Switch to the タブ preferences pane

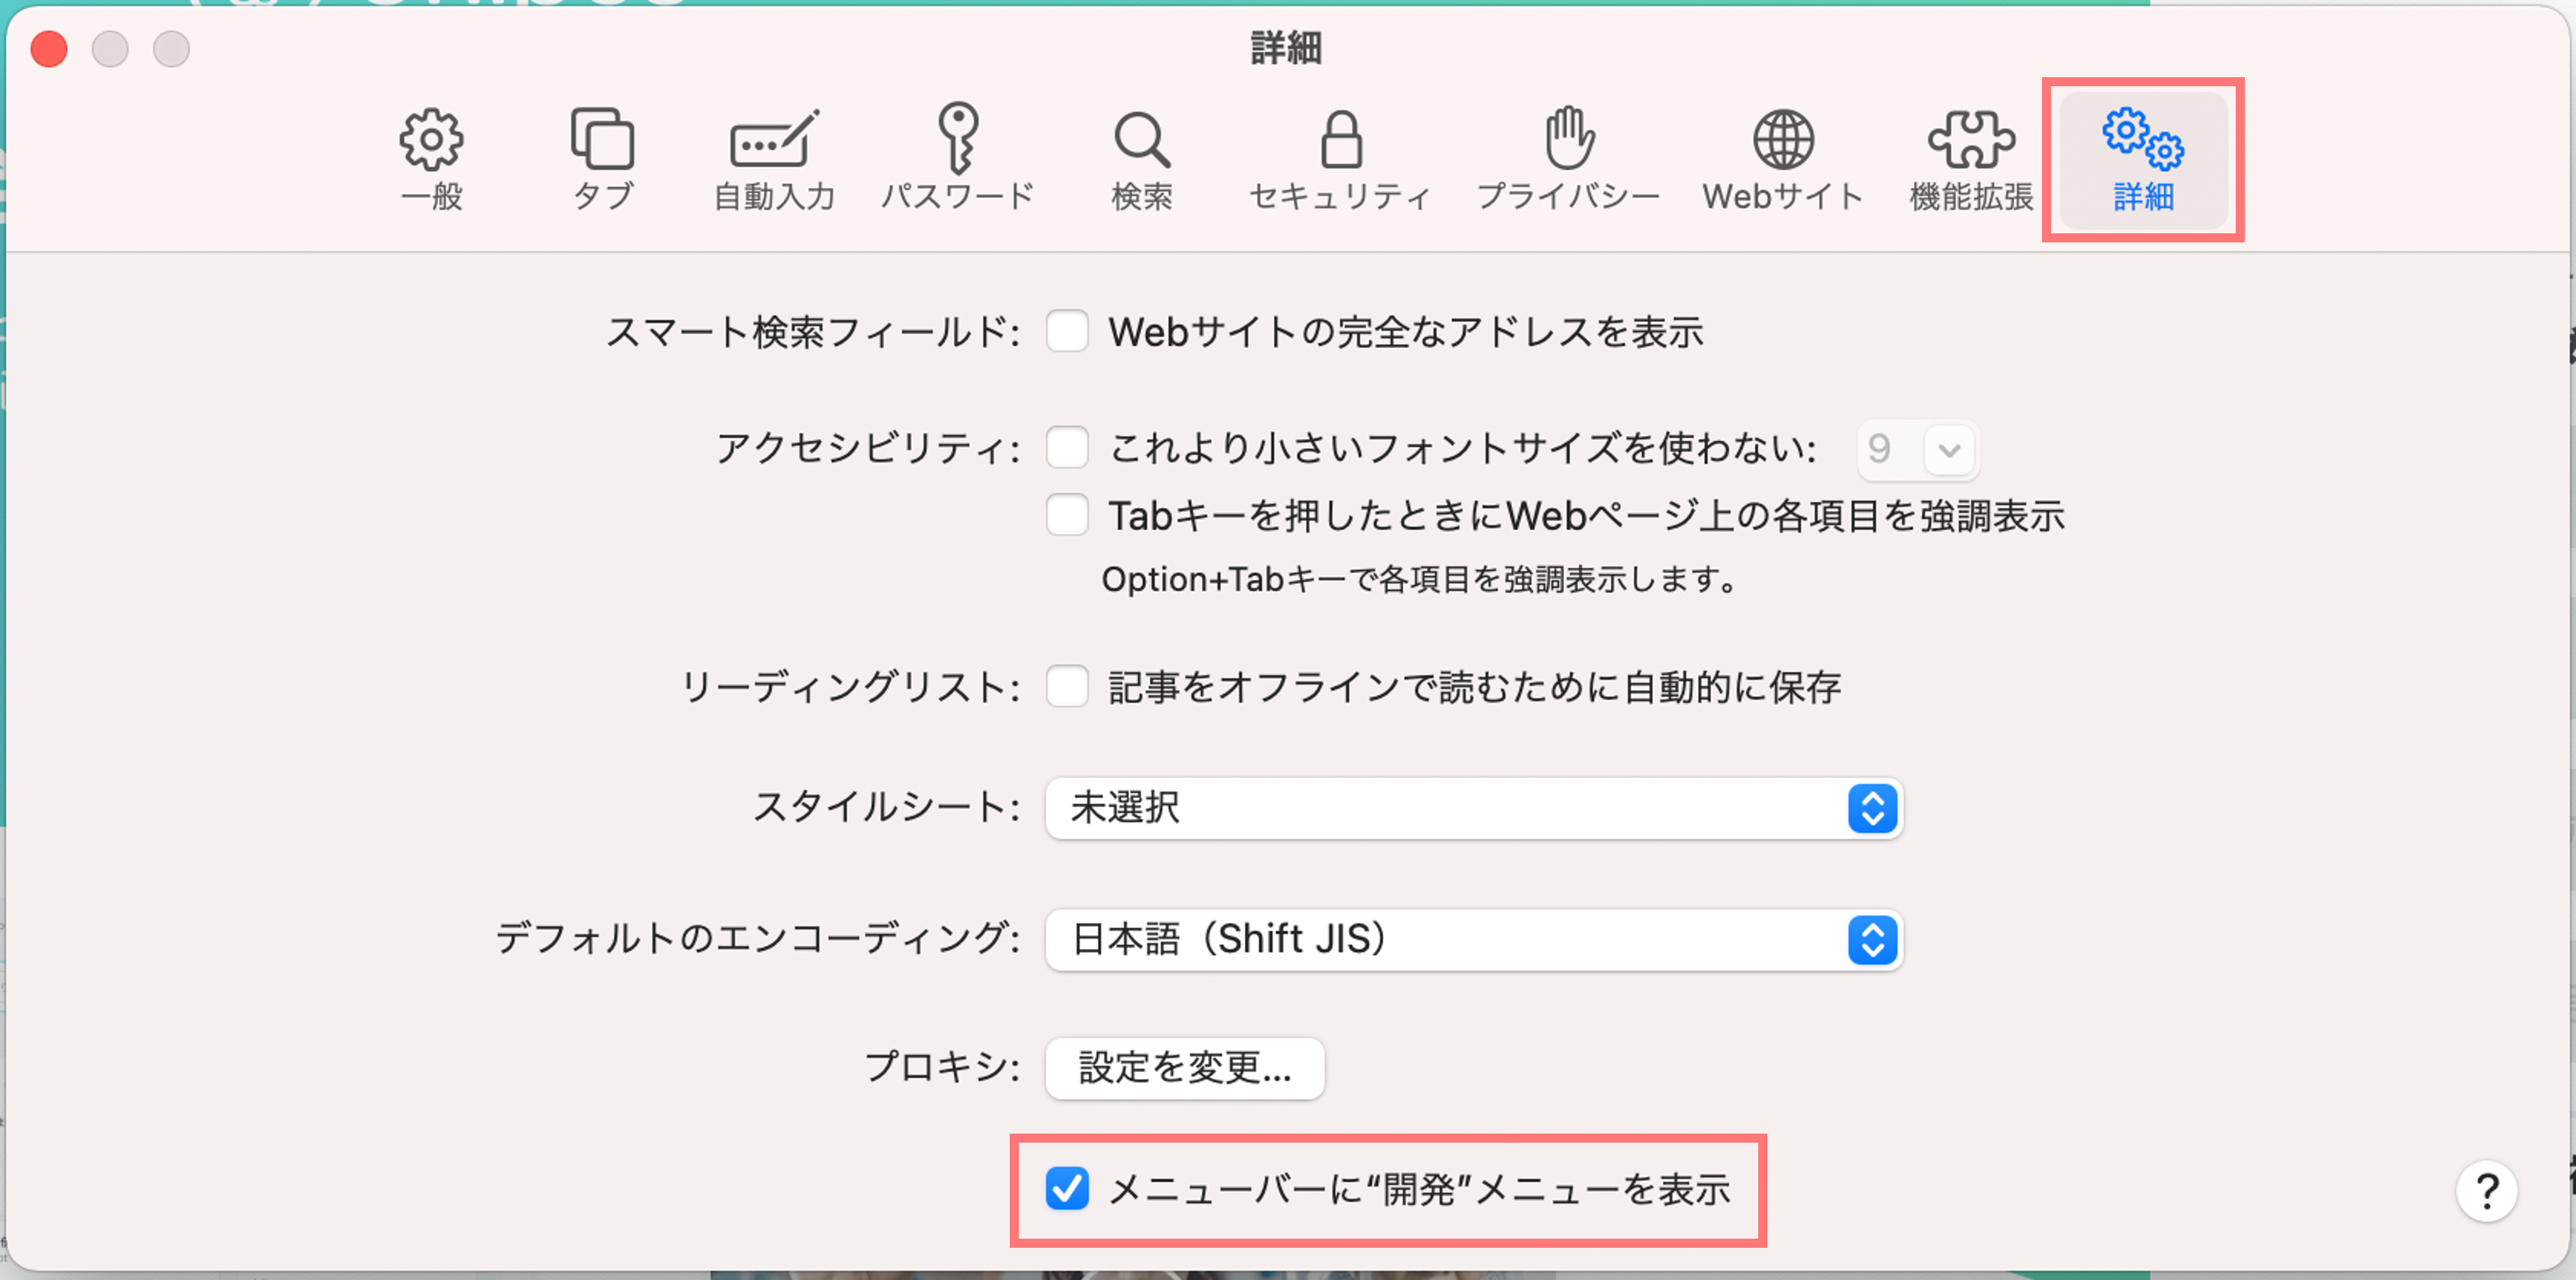click(602, 160)
